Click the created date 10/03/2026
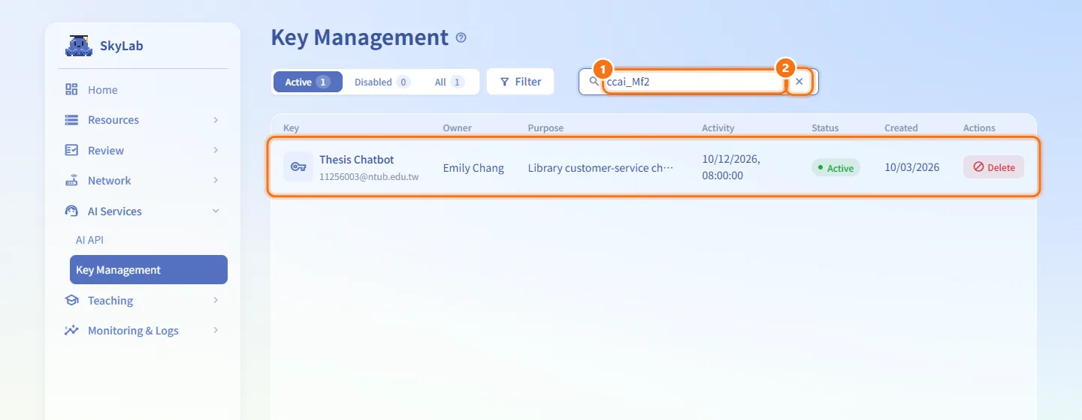The image size is (1082, 420). (912, 167)
